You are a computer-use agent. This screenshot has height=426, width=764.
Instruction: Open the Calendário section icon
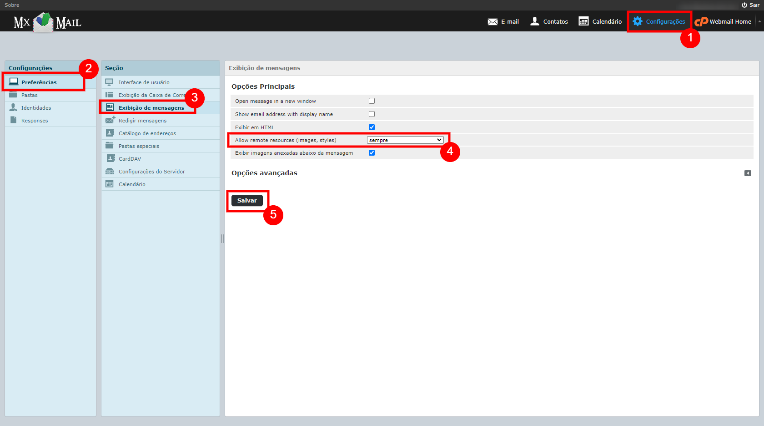pyautogui.click(x=110, y=184)
